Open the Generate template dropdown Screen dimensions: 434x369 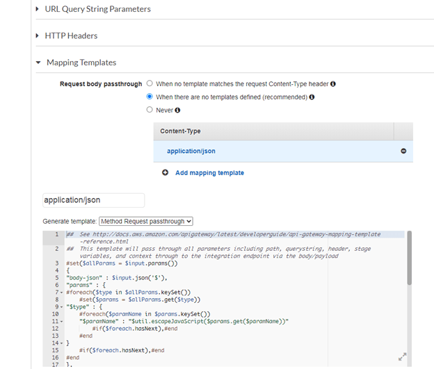click(x=145, y=221)
